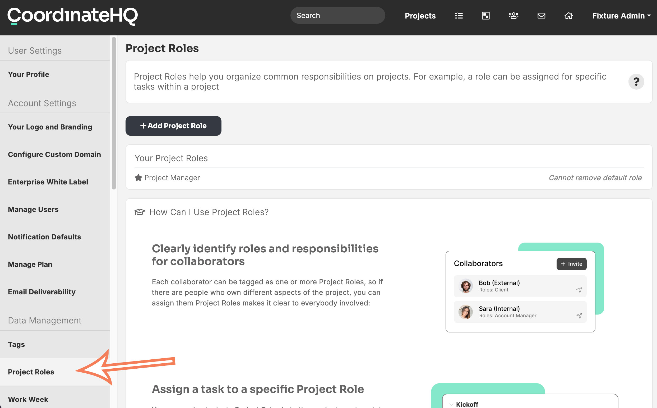Click the Invite button in Collaborators

571,264
